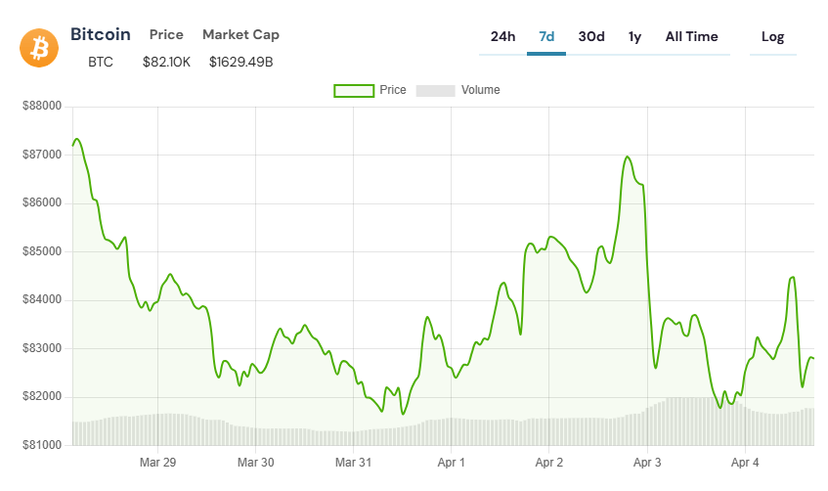Screen dimensions: 828x491
Task: Click the Apr 1 x-axis label
Action: tap(451, 463)
